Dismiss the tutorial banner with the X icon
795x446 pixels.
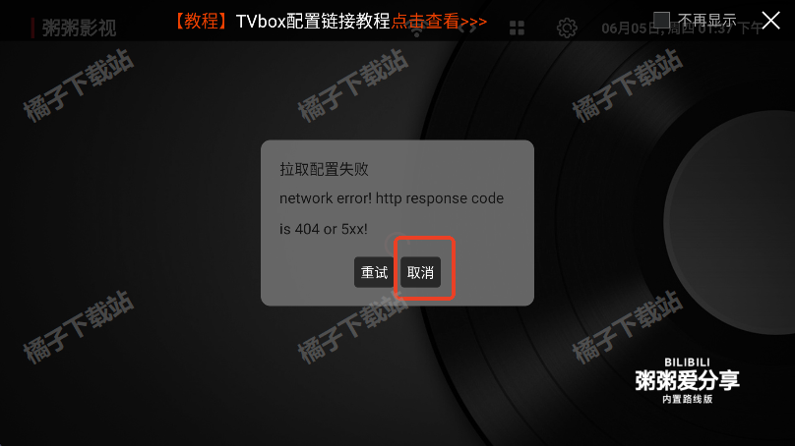click(x=770, y=21)
